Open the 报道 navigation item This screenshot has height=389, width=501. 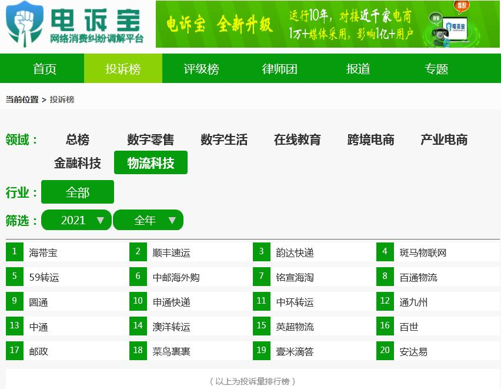pyautogui.click(x=358, y=68)
